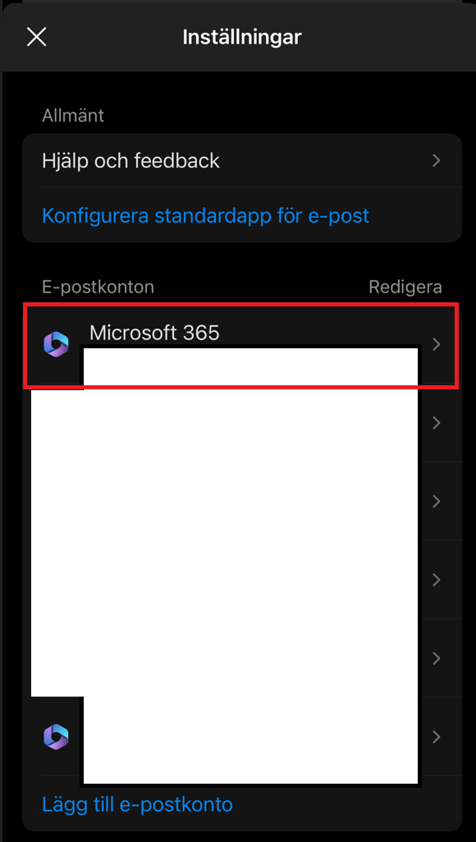Screen dimensions: 476x842
Task: Tap the chevron beside Hjälp och feedback
Action: click(x=437, y=160)
